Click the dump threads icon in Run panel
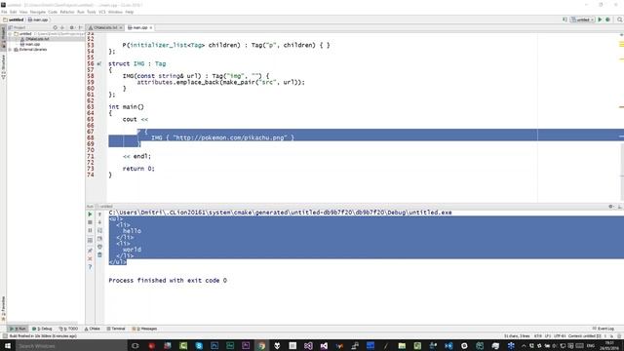Image resolution: width=624 pixels, height=351 pixels. 90,240
